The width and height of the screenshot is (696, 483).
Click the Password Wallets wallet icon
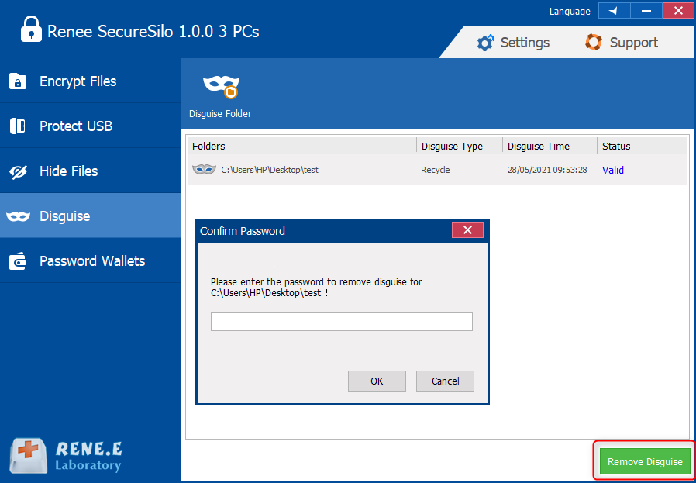pos(18,261)
